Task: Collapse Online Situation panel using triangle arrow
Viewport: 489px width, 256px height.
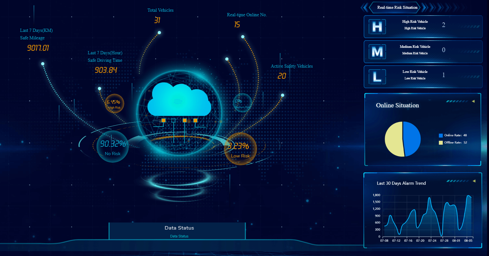Action: pos(473,101)
